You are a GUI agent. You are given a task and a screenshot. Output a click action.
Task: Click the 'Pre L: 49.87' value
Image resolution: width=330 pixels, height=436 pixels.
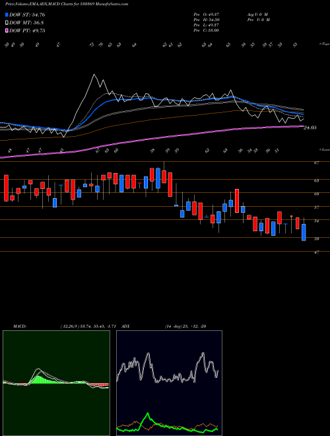[x=206, y=25]
